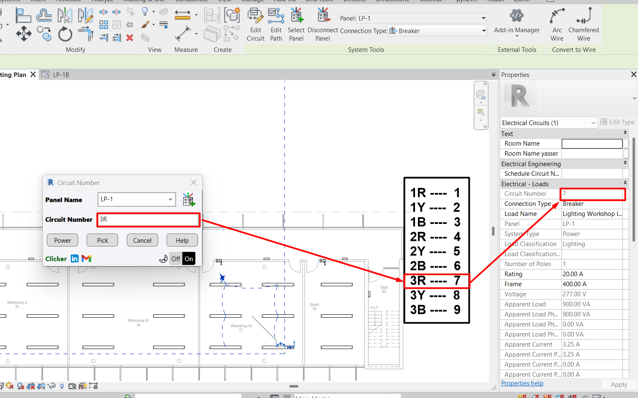Click the Circuit Number input field containing 3R

[x=148, y=220]
